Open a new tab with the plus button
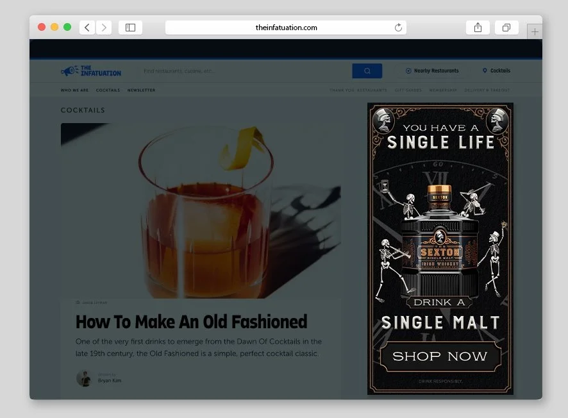This screenshot has width=568, height=418. (x=535, y=32)
